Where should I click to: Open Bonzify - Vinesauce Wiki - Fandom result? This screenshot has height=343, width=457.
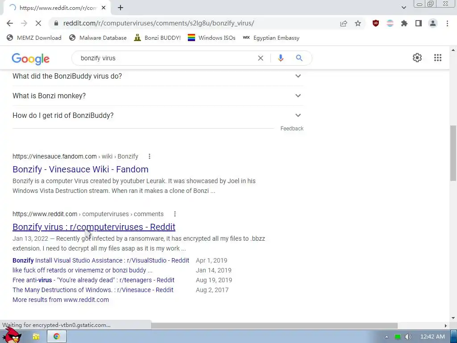coord(80,169)
